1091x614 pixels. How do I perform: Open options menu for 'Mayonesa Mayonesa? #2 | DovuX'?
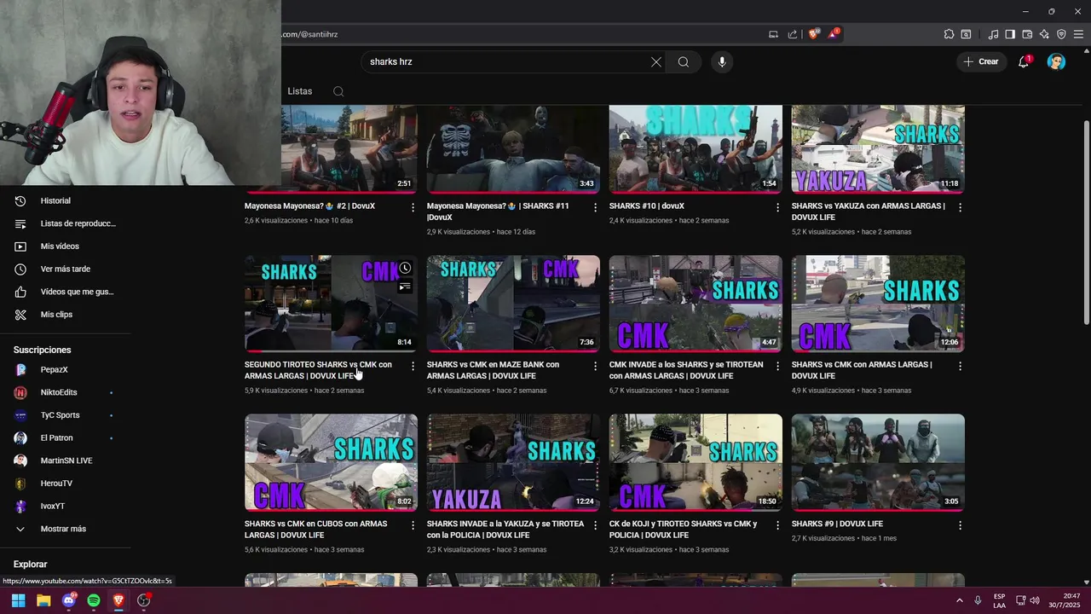[413, 207]
